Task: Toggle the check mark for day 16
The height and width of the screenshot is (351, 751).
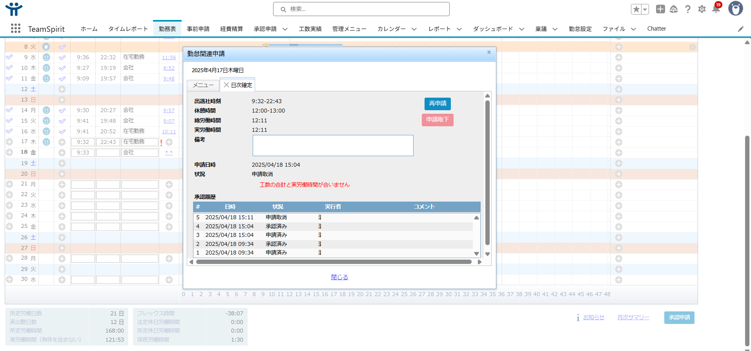Action: pos(62,132)
